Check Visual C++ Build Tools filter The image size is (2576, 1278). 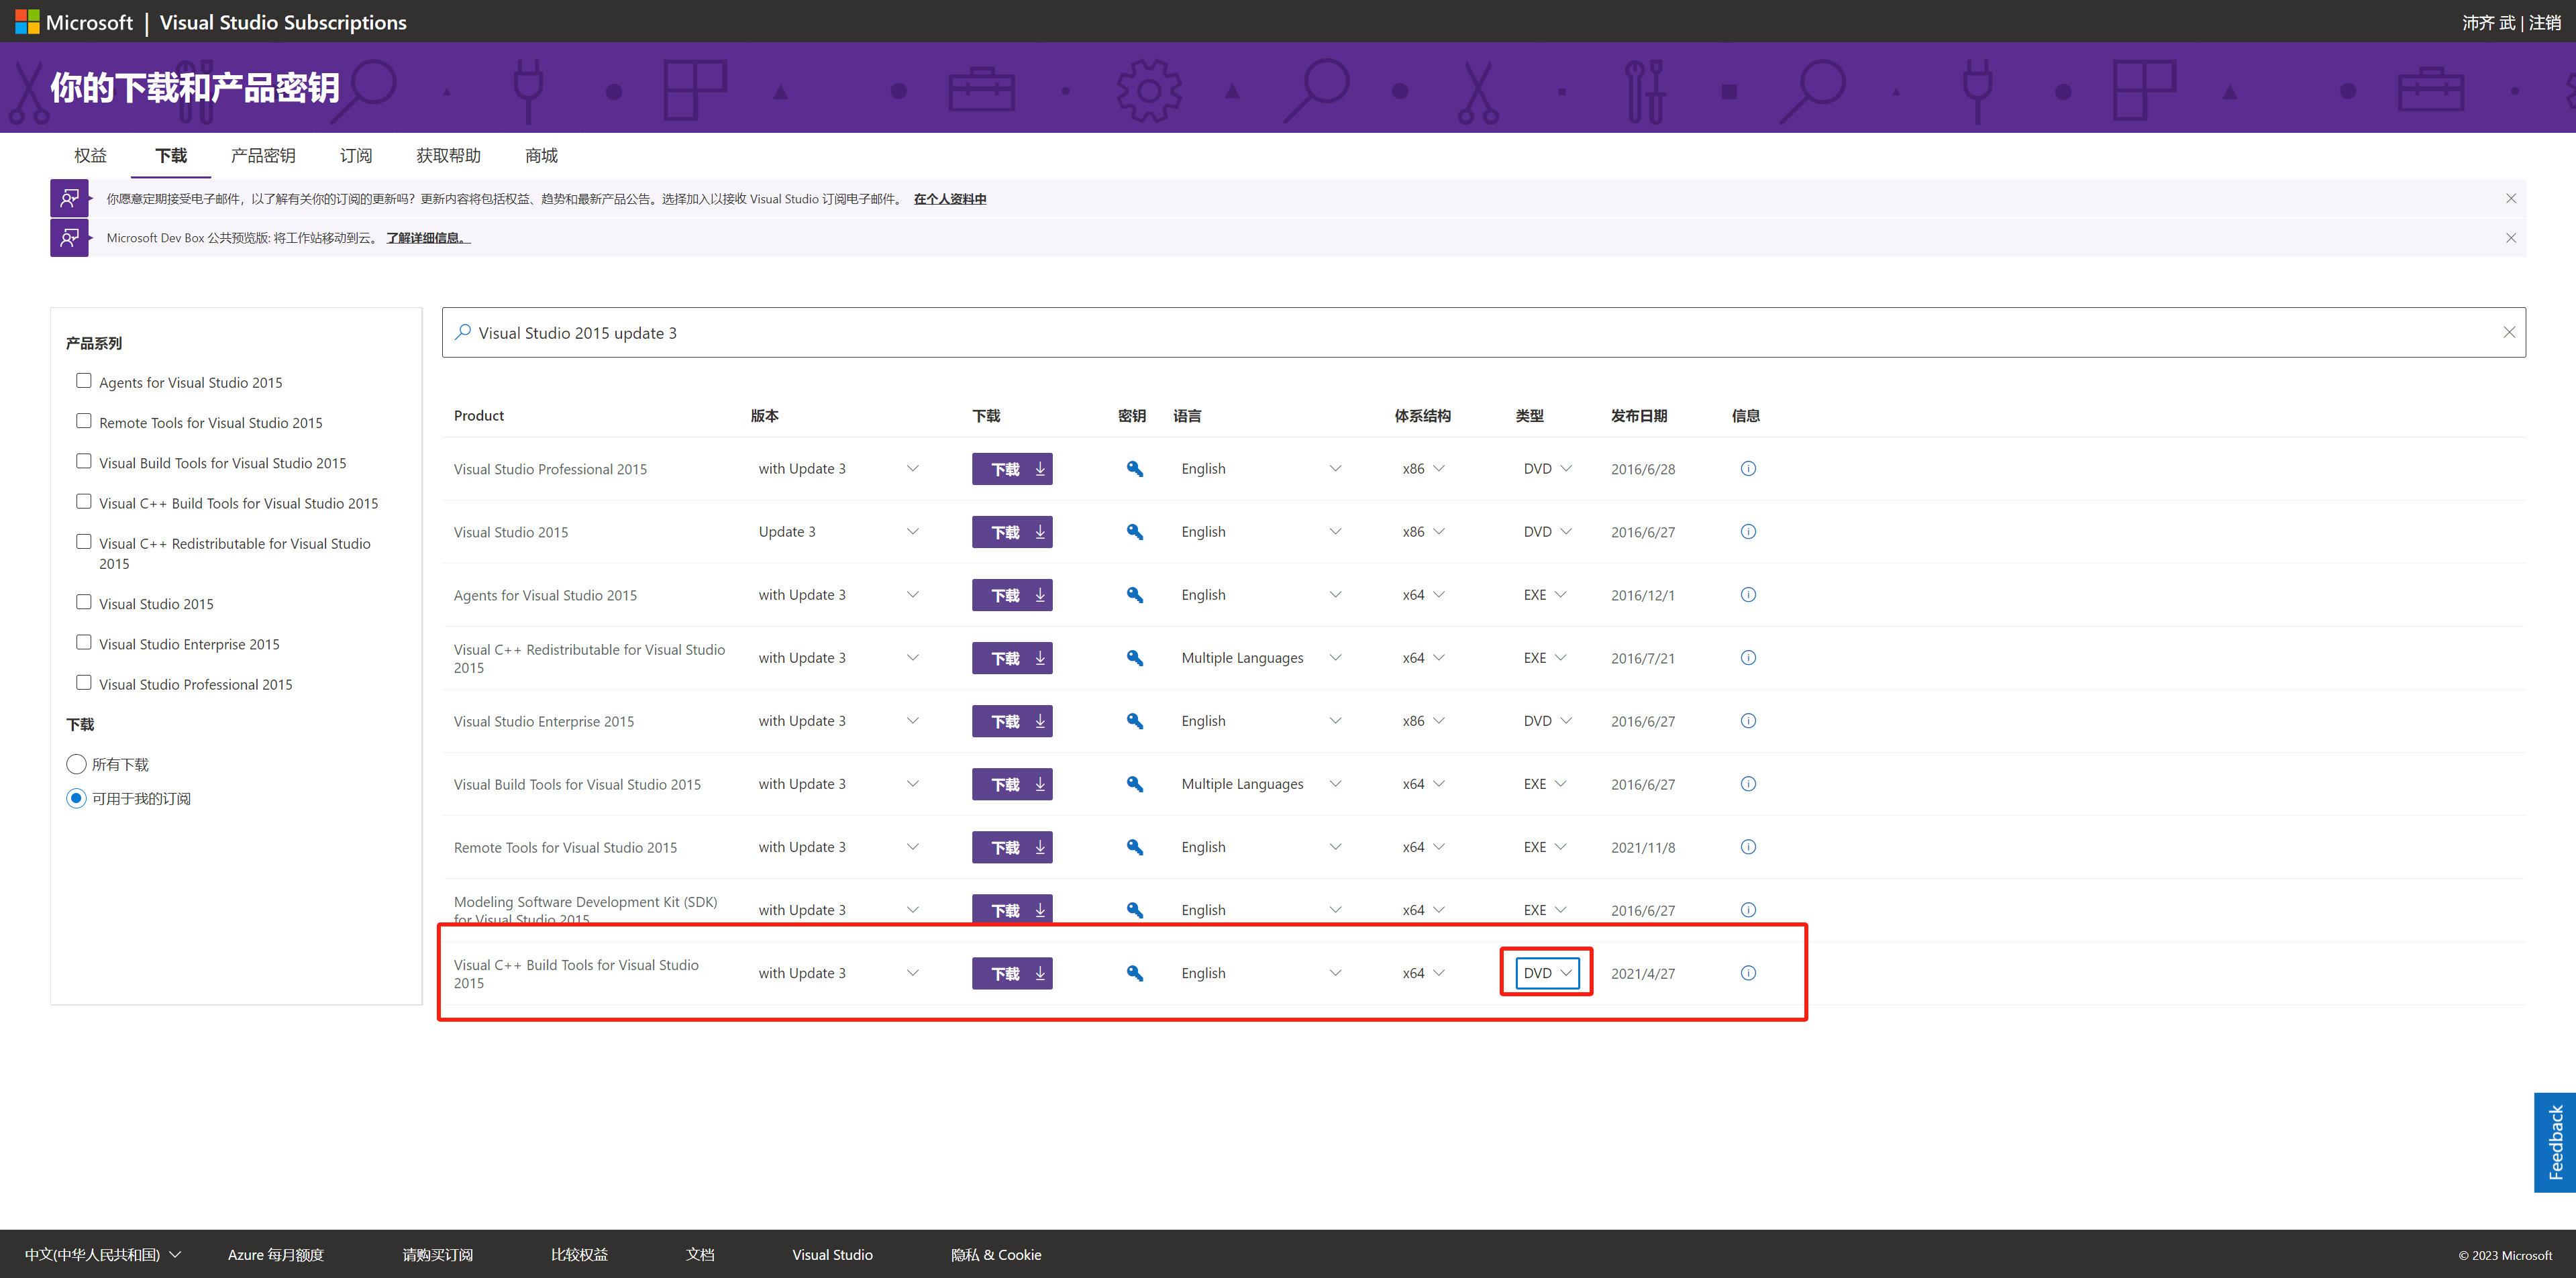(84, 502)
